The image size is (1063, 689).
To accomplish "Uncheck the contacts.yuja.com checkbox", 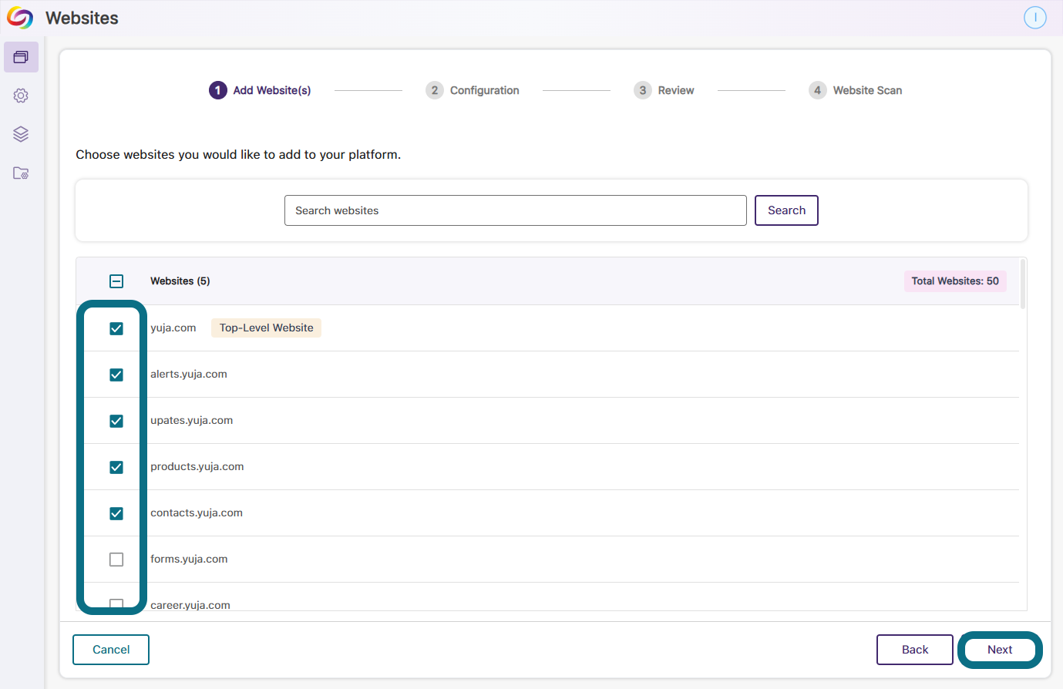I will (x=116, y=513).
